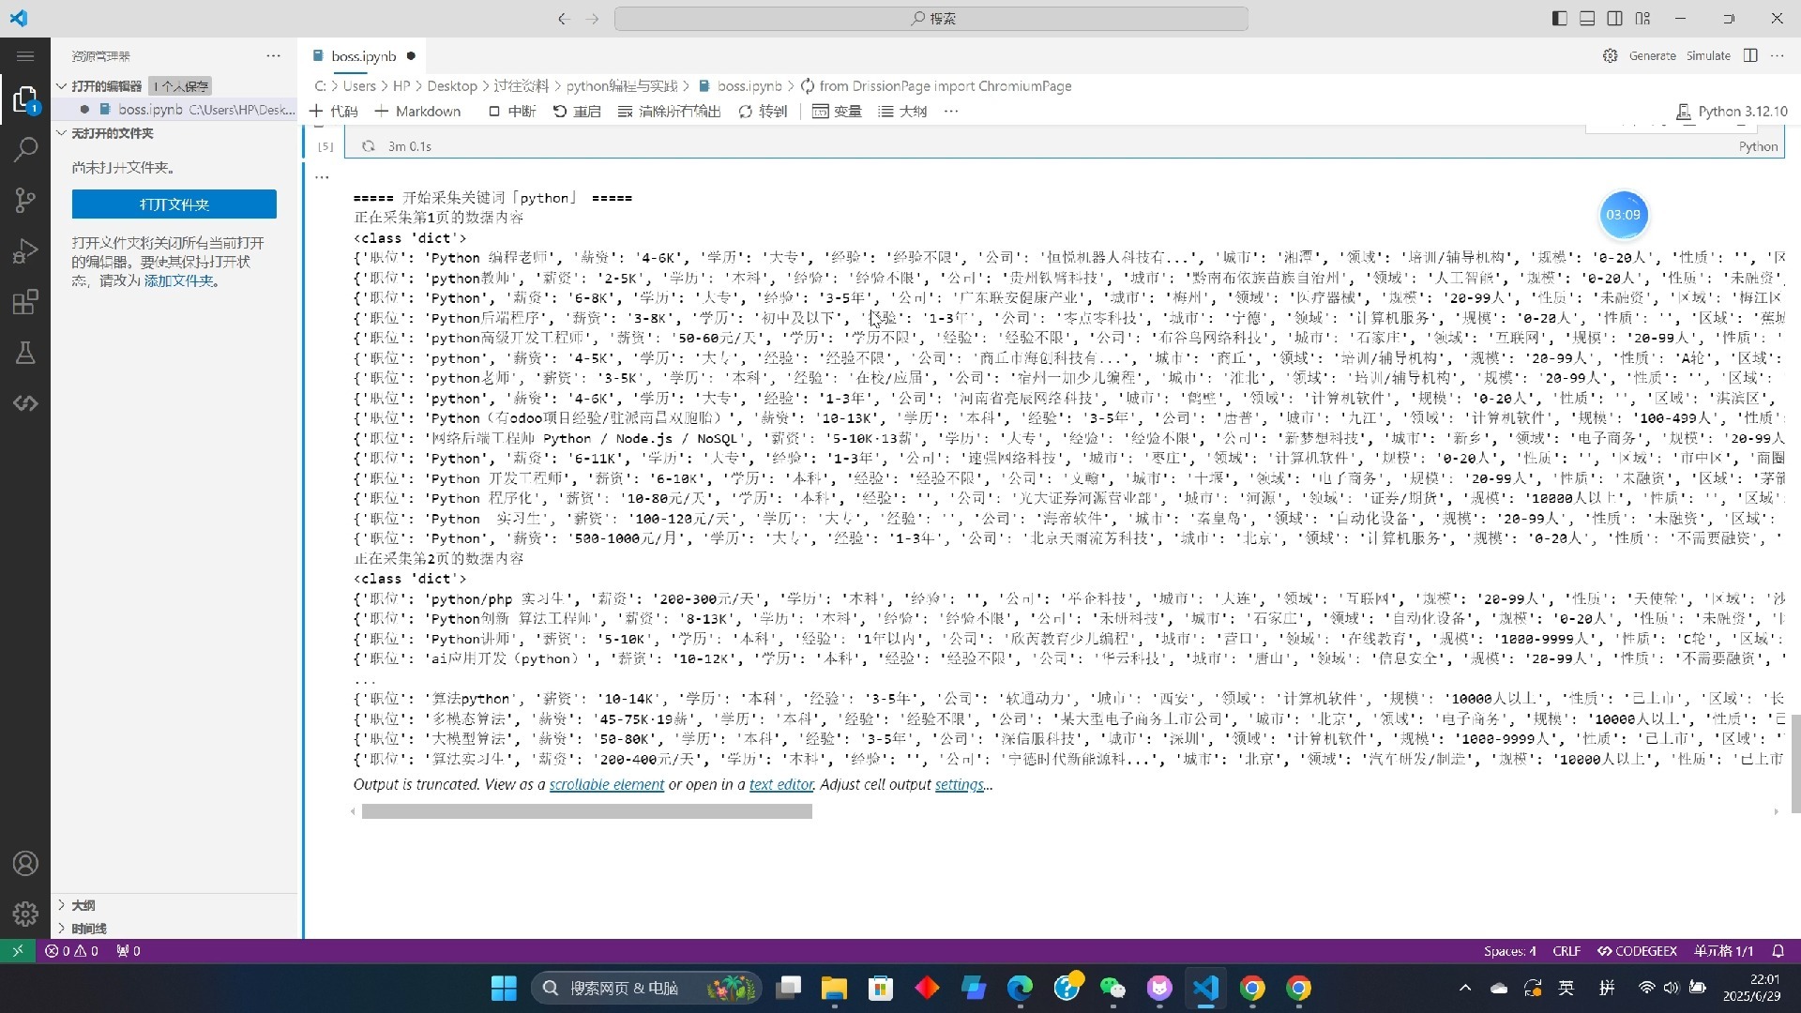Open the Source Control view

25,200
